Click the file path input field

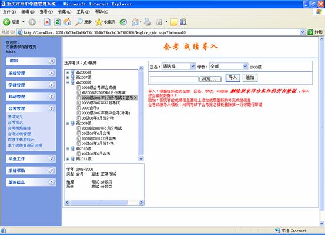[x=174, y=79]
